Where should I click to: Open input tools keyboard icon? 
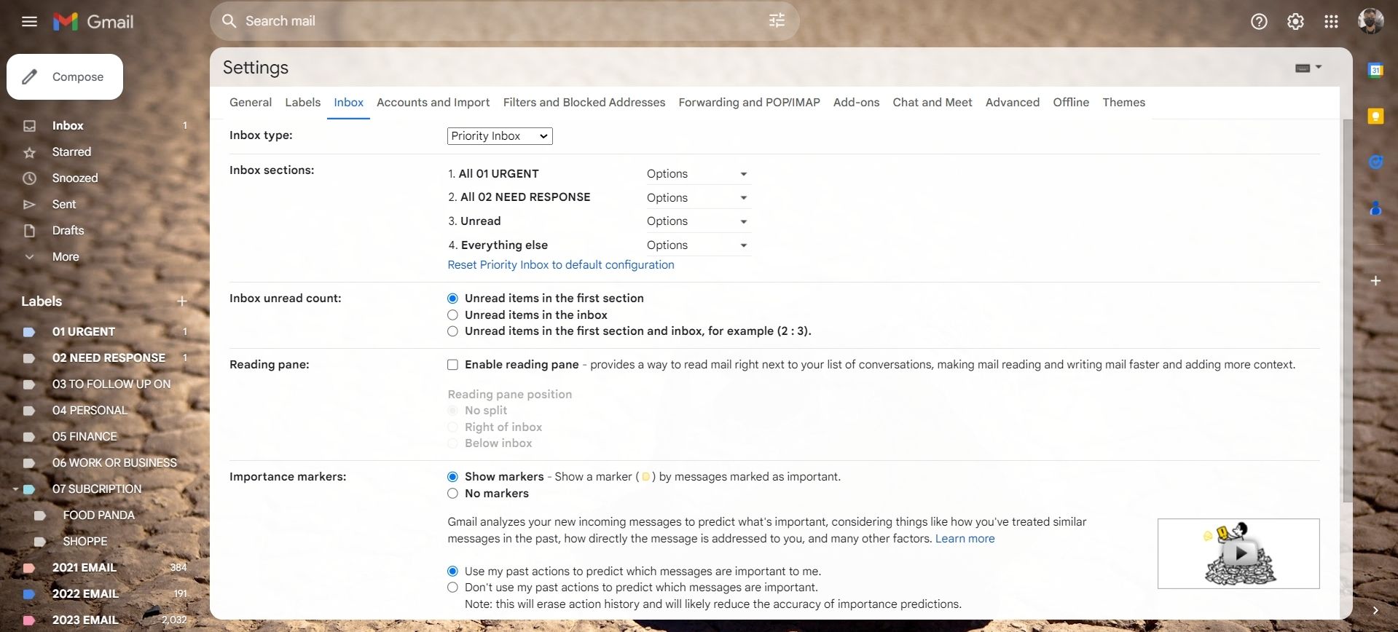[1303, 68]
